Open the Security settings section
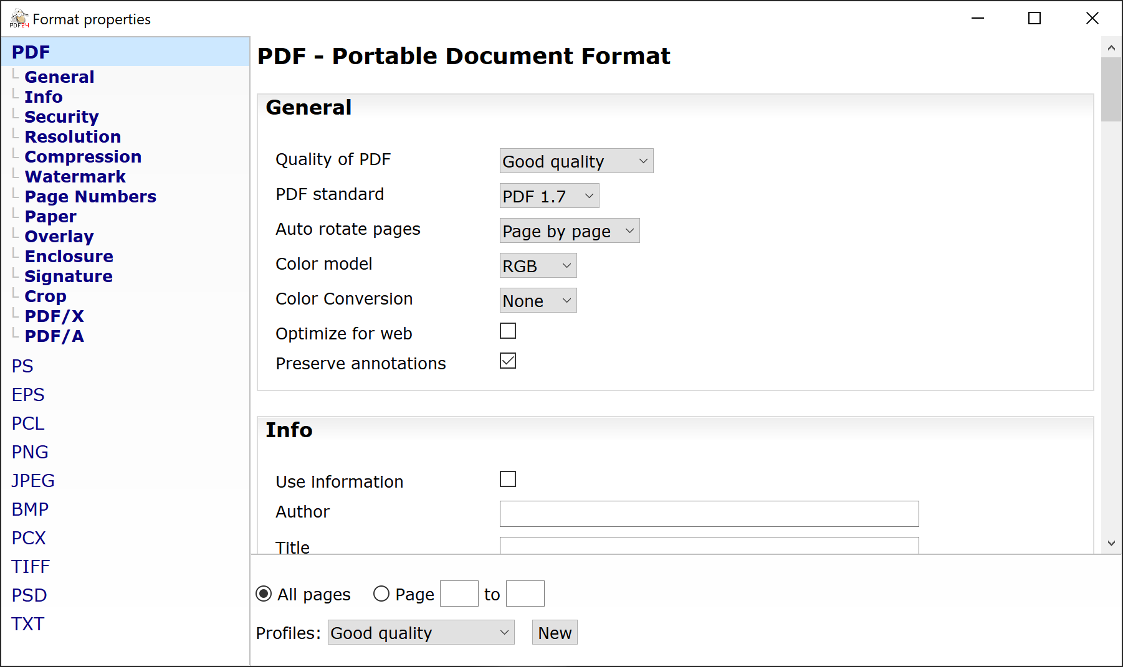The height and width of the screenshot is (667, 1123). pyautogui.click(x=62, y=116)
